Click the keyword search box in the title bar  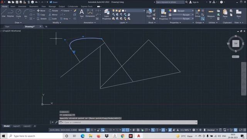[170, 2]
